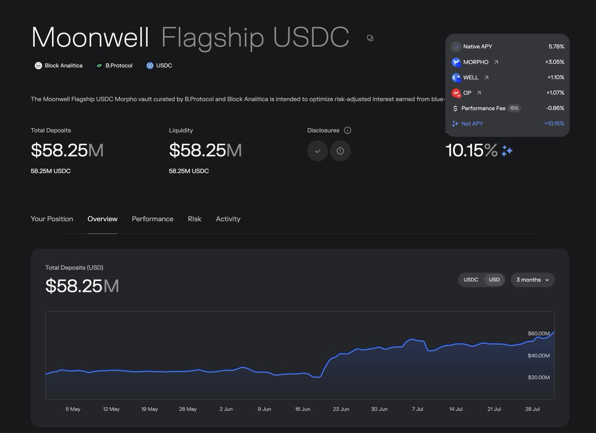
Task: Click the =10.15% Net APY value
Action: point(554,124)
